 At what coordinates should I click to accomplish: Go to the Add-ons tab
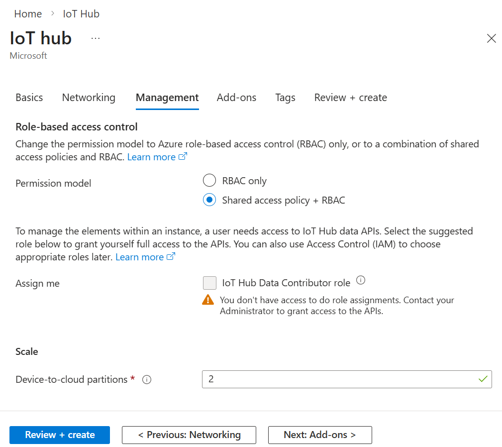coord(236,98)
